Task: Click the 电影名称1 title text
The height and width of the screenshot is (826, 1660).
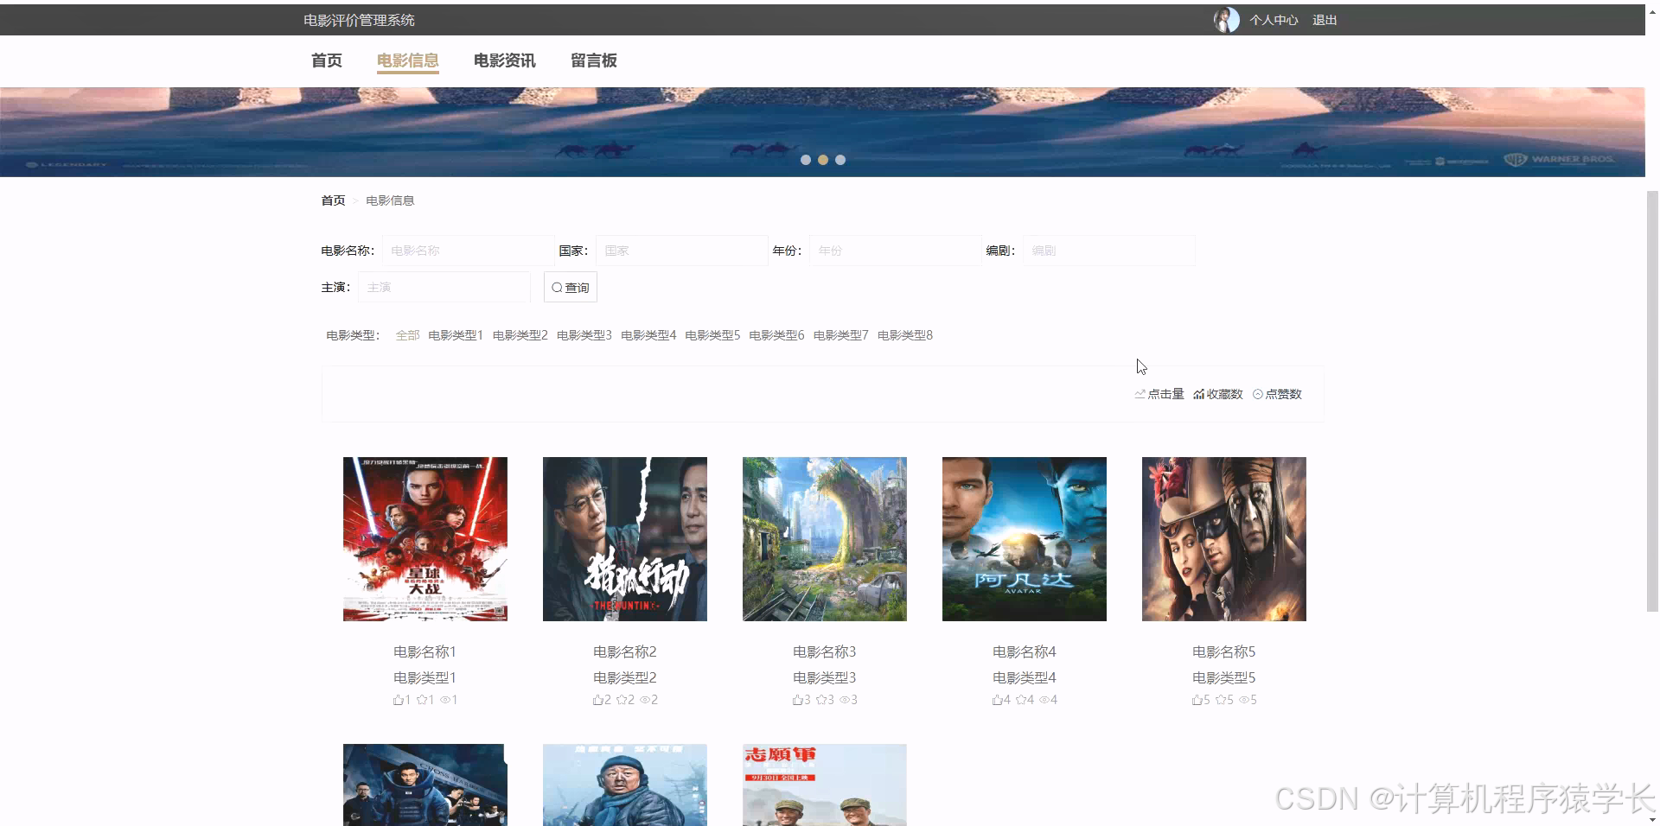Action: 425,651
